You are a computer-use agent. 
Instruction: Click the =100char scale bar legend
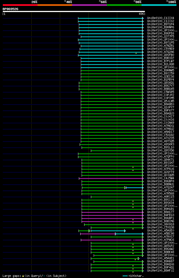click(x=133, y=276)
